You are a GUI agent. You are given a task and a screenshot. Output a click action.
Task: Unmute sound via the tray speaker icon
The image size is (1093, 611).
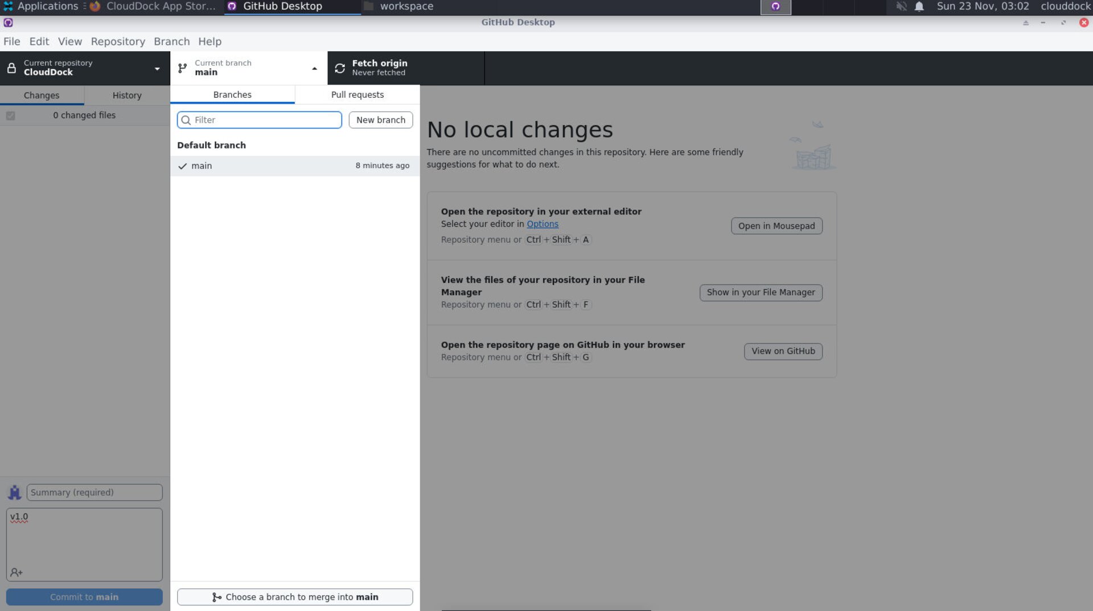[x=900, y=6]
